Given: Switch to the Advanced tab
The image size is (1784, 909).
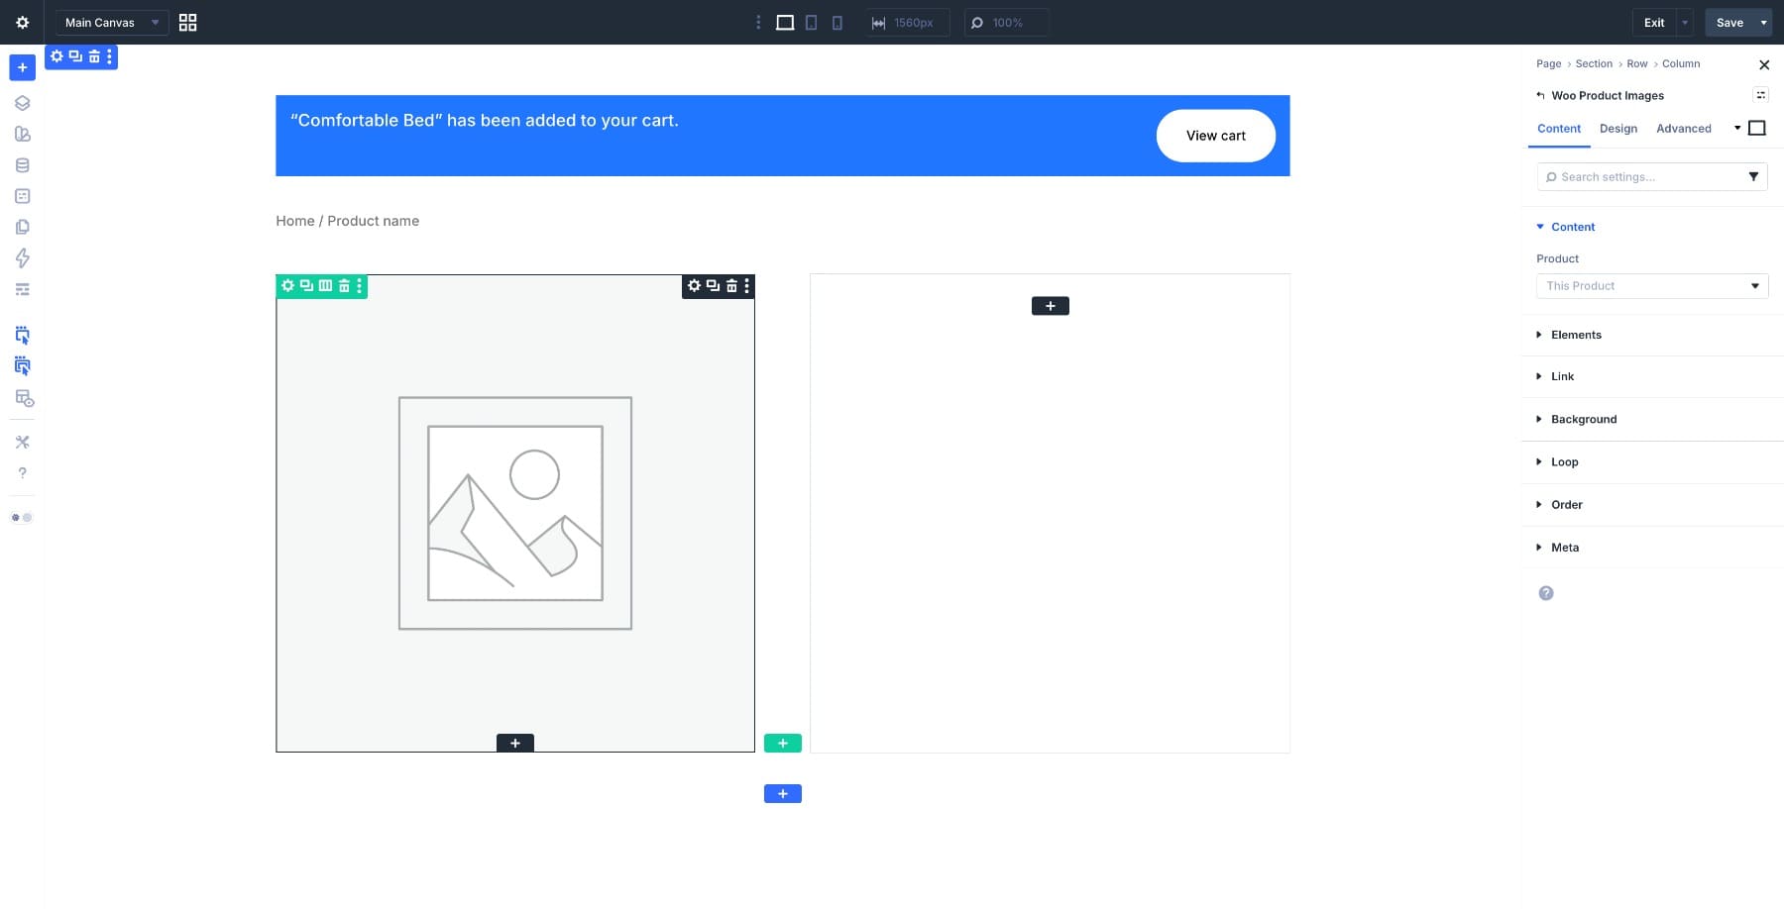Looking at the screenshot, I should click(x=1683, y=129).
